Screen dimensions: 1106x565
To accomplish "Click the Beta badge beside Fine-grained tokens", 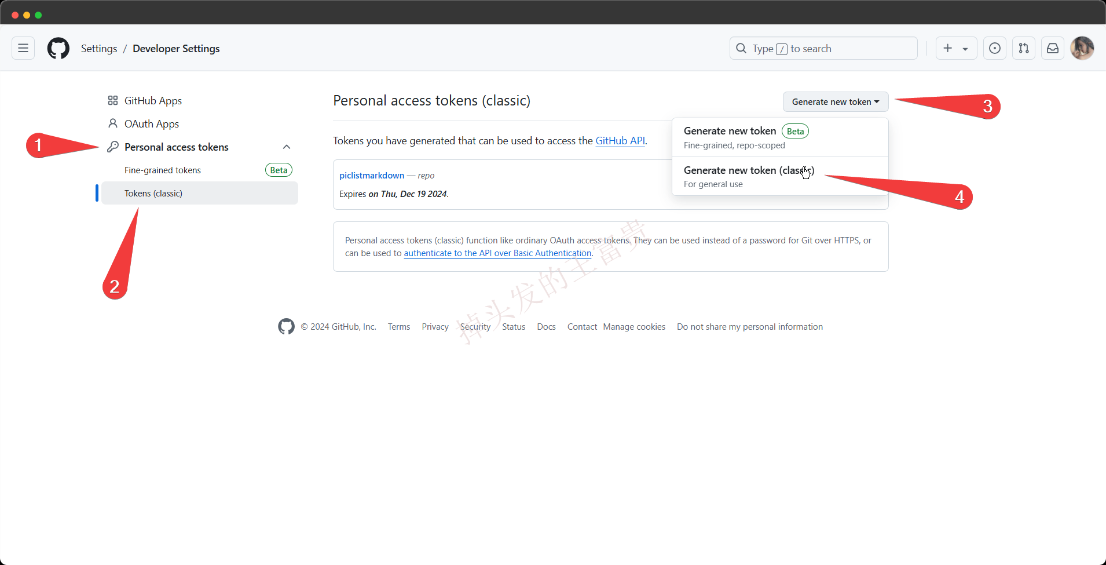I will click(x=279, y=170).
